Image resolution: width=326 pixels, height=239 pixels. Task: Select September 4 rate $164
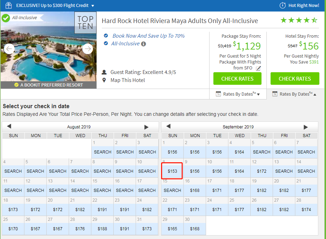[x=239, y=152]
